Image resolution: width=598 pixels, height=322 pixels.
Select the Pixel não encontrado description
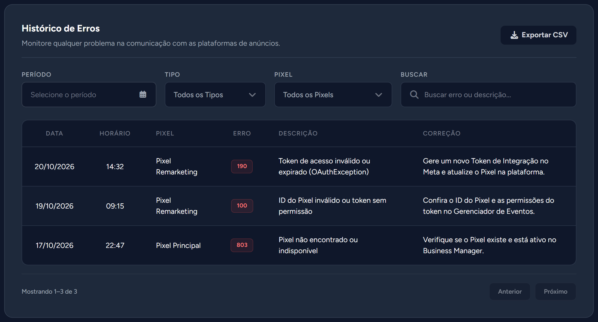tap(318, 245)
